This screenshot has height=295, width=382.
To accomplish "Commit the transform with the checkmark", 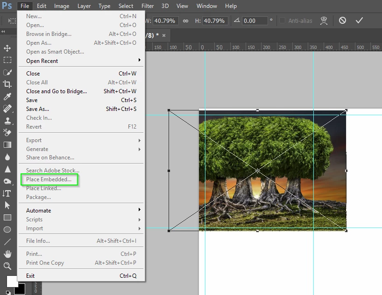I will click(359, 21).
